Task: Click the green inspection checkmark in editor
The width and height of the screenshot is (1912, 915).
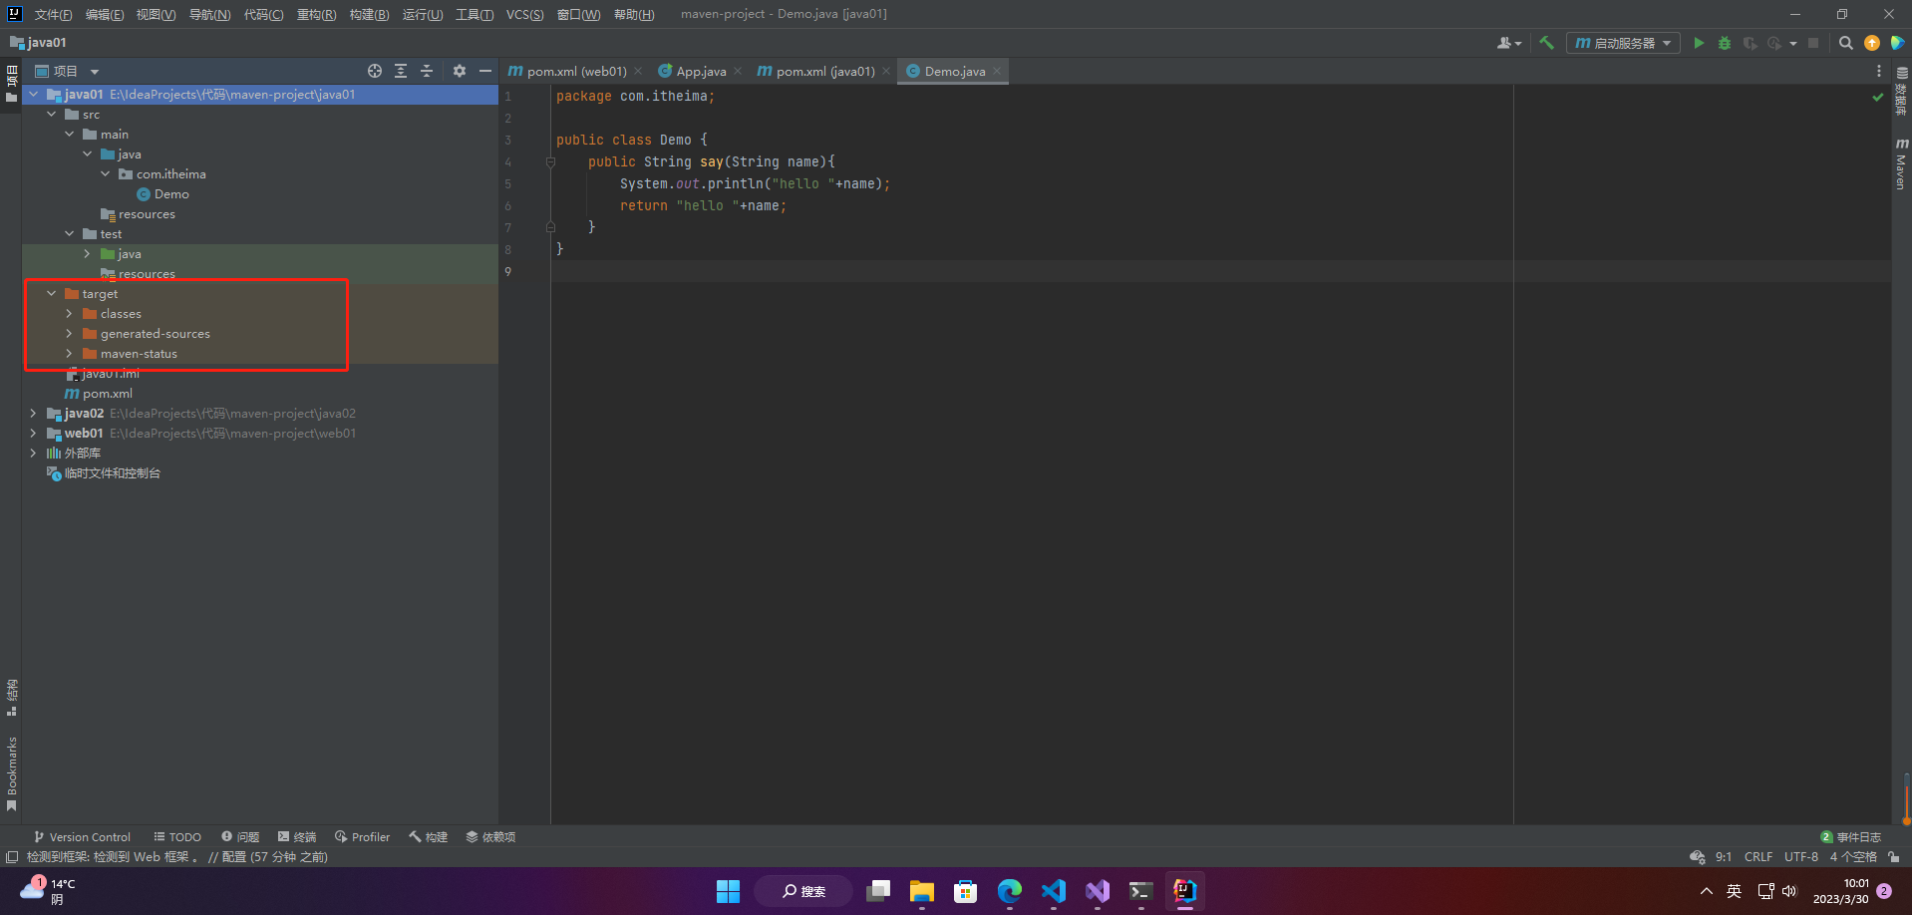Action: [x=1878, y=97]
